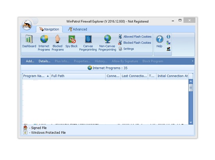215x160 pixels.
Task: View Blocked Flash Cookies
Action: [134, 43]
